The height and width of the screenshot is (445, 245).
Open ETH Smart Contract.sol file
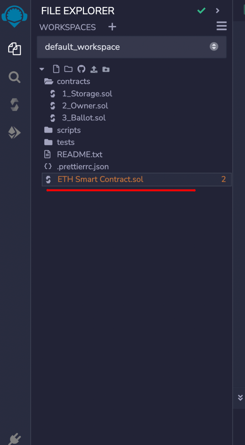click(x=100, y=179)
